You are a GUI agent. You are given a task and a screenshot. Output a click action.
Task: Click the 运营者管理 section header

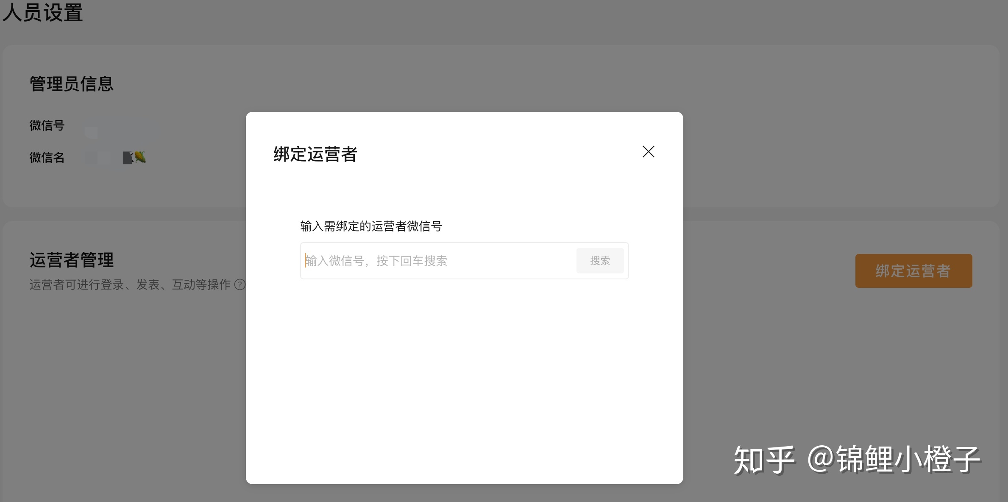pos(71,260)
